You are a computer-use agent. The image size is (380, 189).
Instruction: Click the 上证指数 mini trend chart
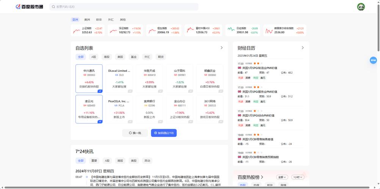(77, 30)
